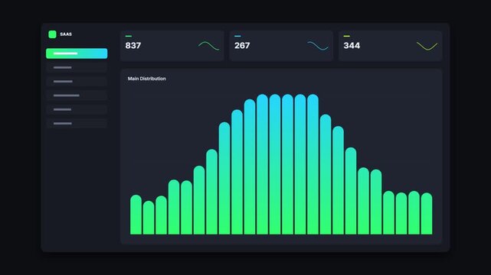491x275 pixels.
Task: Click the Main Distribution chart title
Action: click(146, 79)
